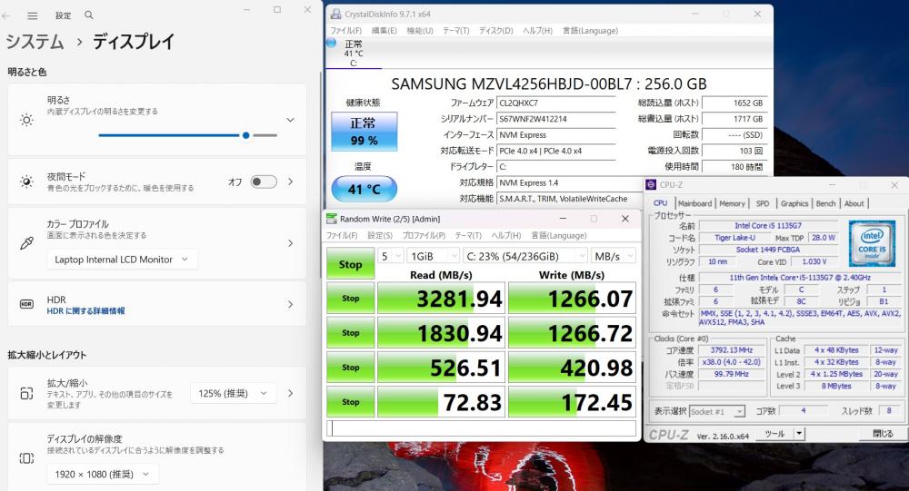
Task: Open the HDR に関する詳細情報 link
Action: (86, 310)
